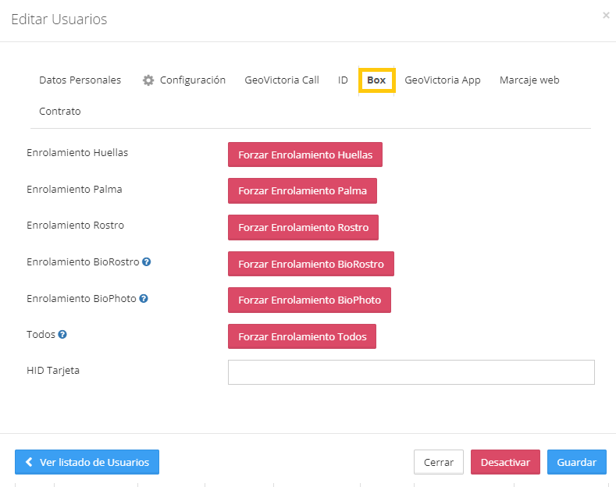Click Forzar Enrolamiento Todos button

click(302, 336)
